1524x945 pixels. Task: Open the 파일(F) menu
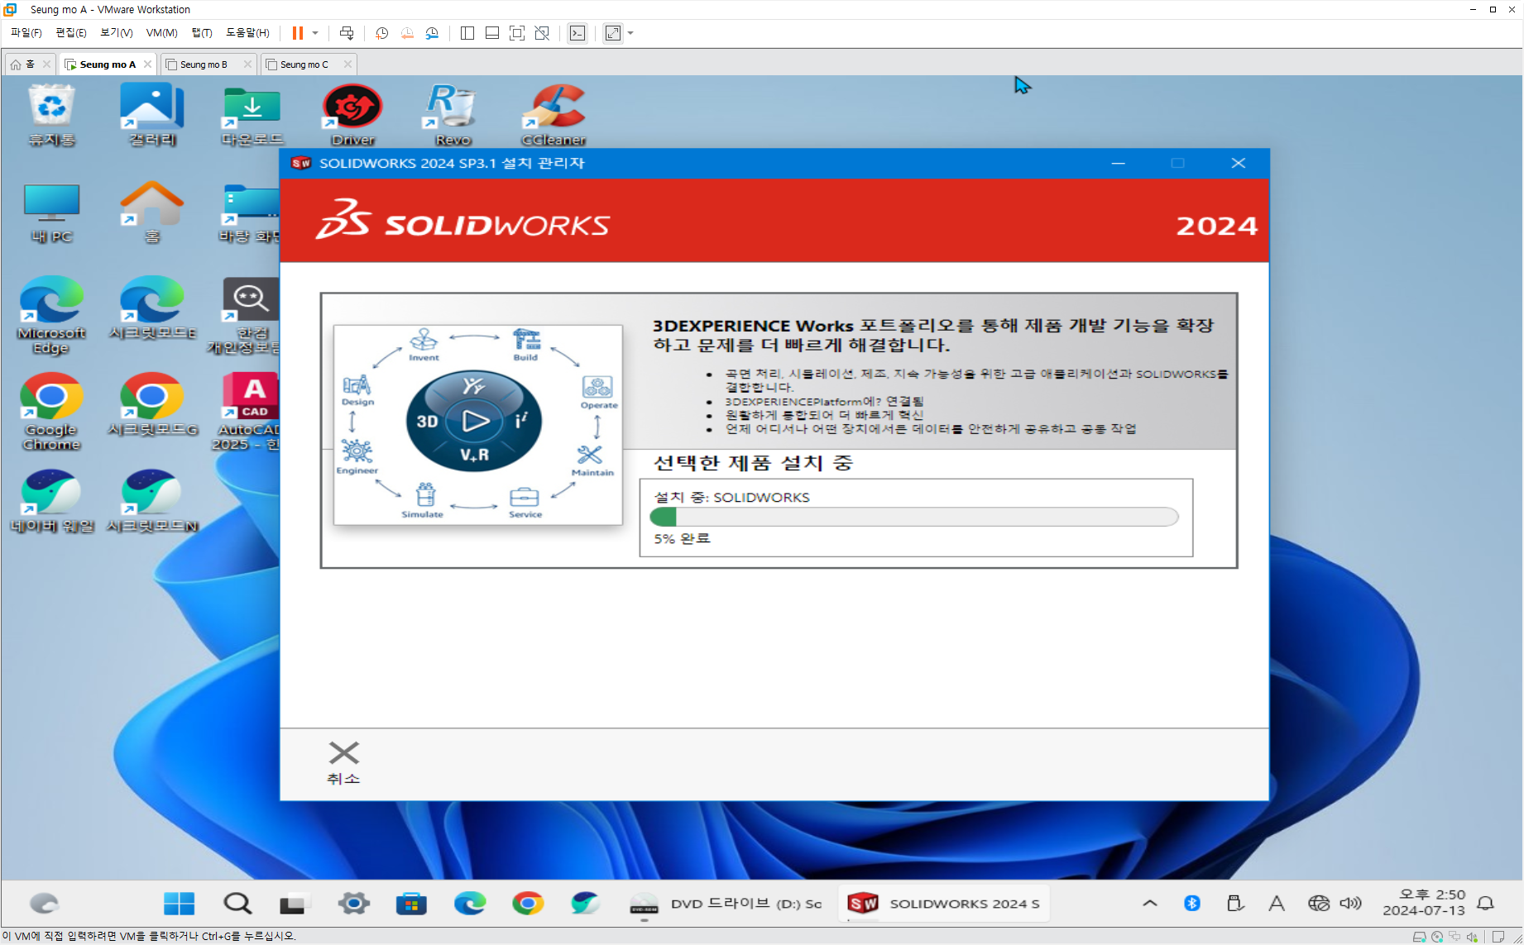(x=26, y=33)
